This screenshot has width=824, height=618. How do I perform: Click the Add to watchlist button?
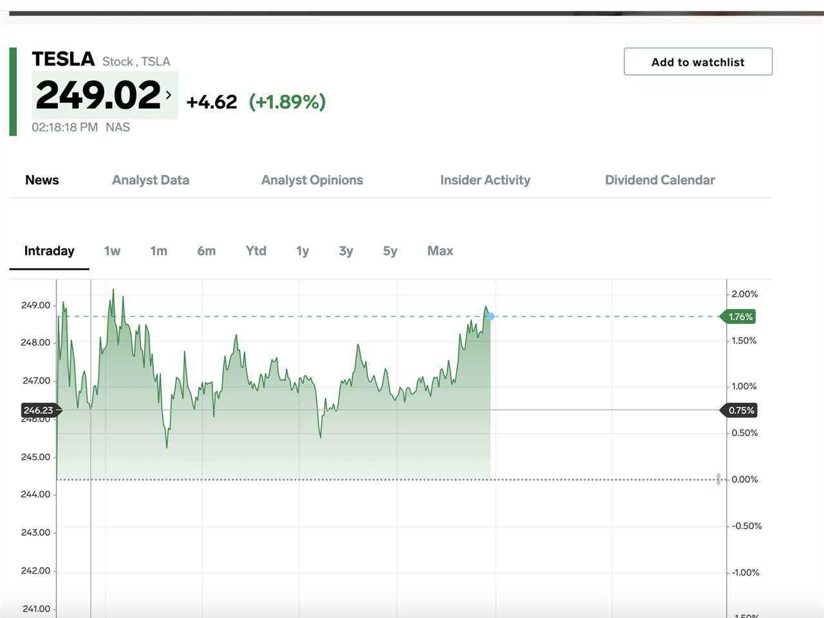pyautogui.click(x=698, y=62)
